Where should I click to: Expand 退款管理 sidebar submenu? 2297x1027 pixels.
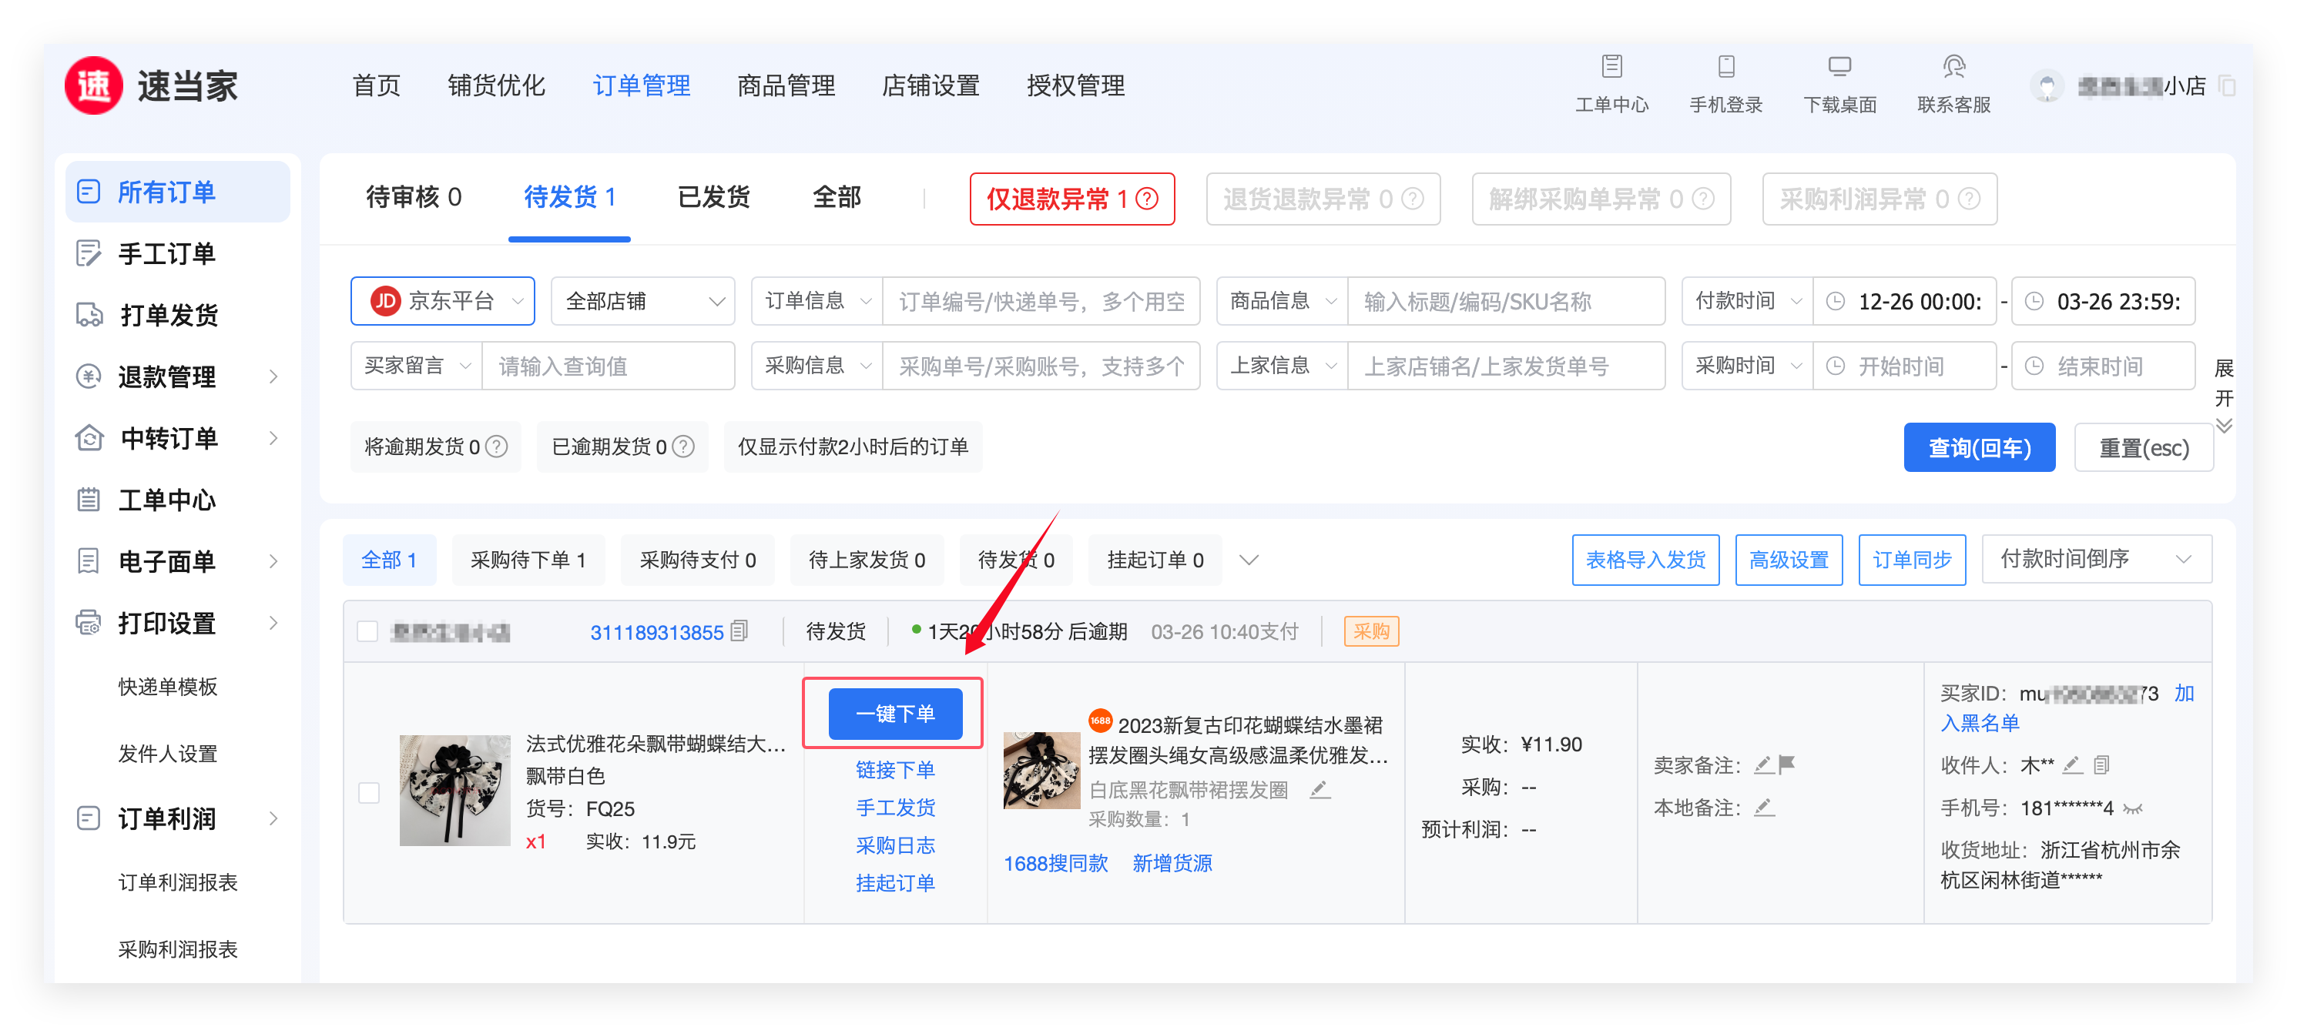pyautogui.click(x=273, y=377)
